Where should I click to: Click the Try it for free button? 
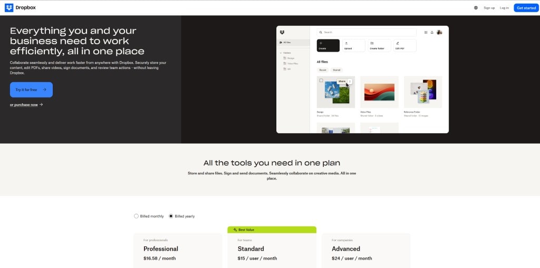tap(31, 90)
